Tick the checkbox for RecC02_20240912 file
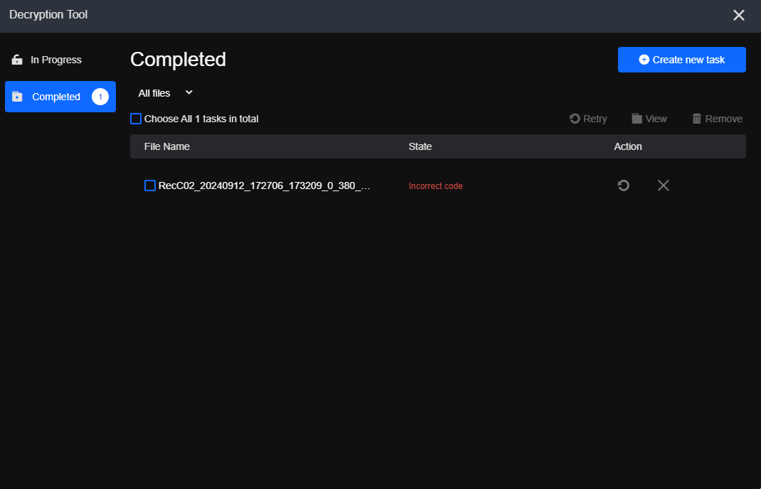The height and width of the screenshot is (489, 761). point(150,186)
